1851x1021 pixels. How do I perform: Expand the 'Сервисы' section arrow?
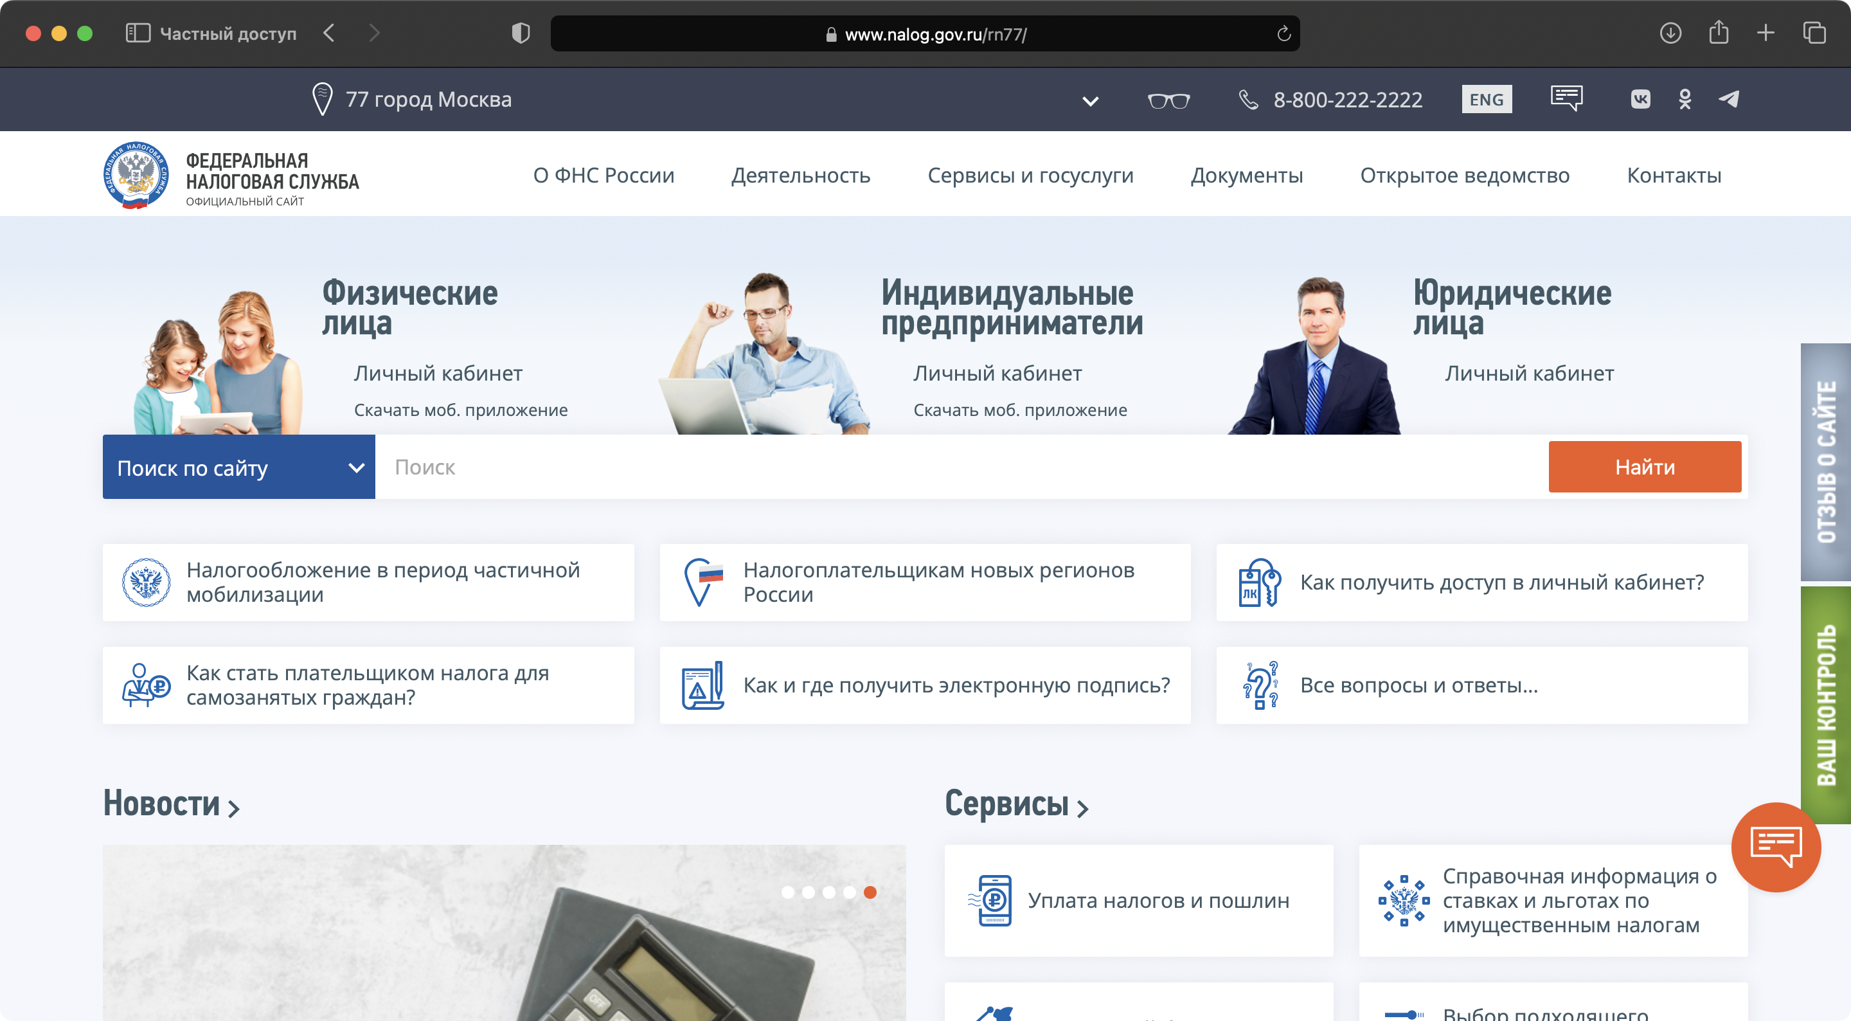coord(1083,809)
